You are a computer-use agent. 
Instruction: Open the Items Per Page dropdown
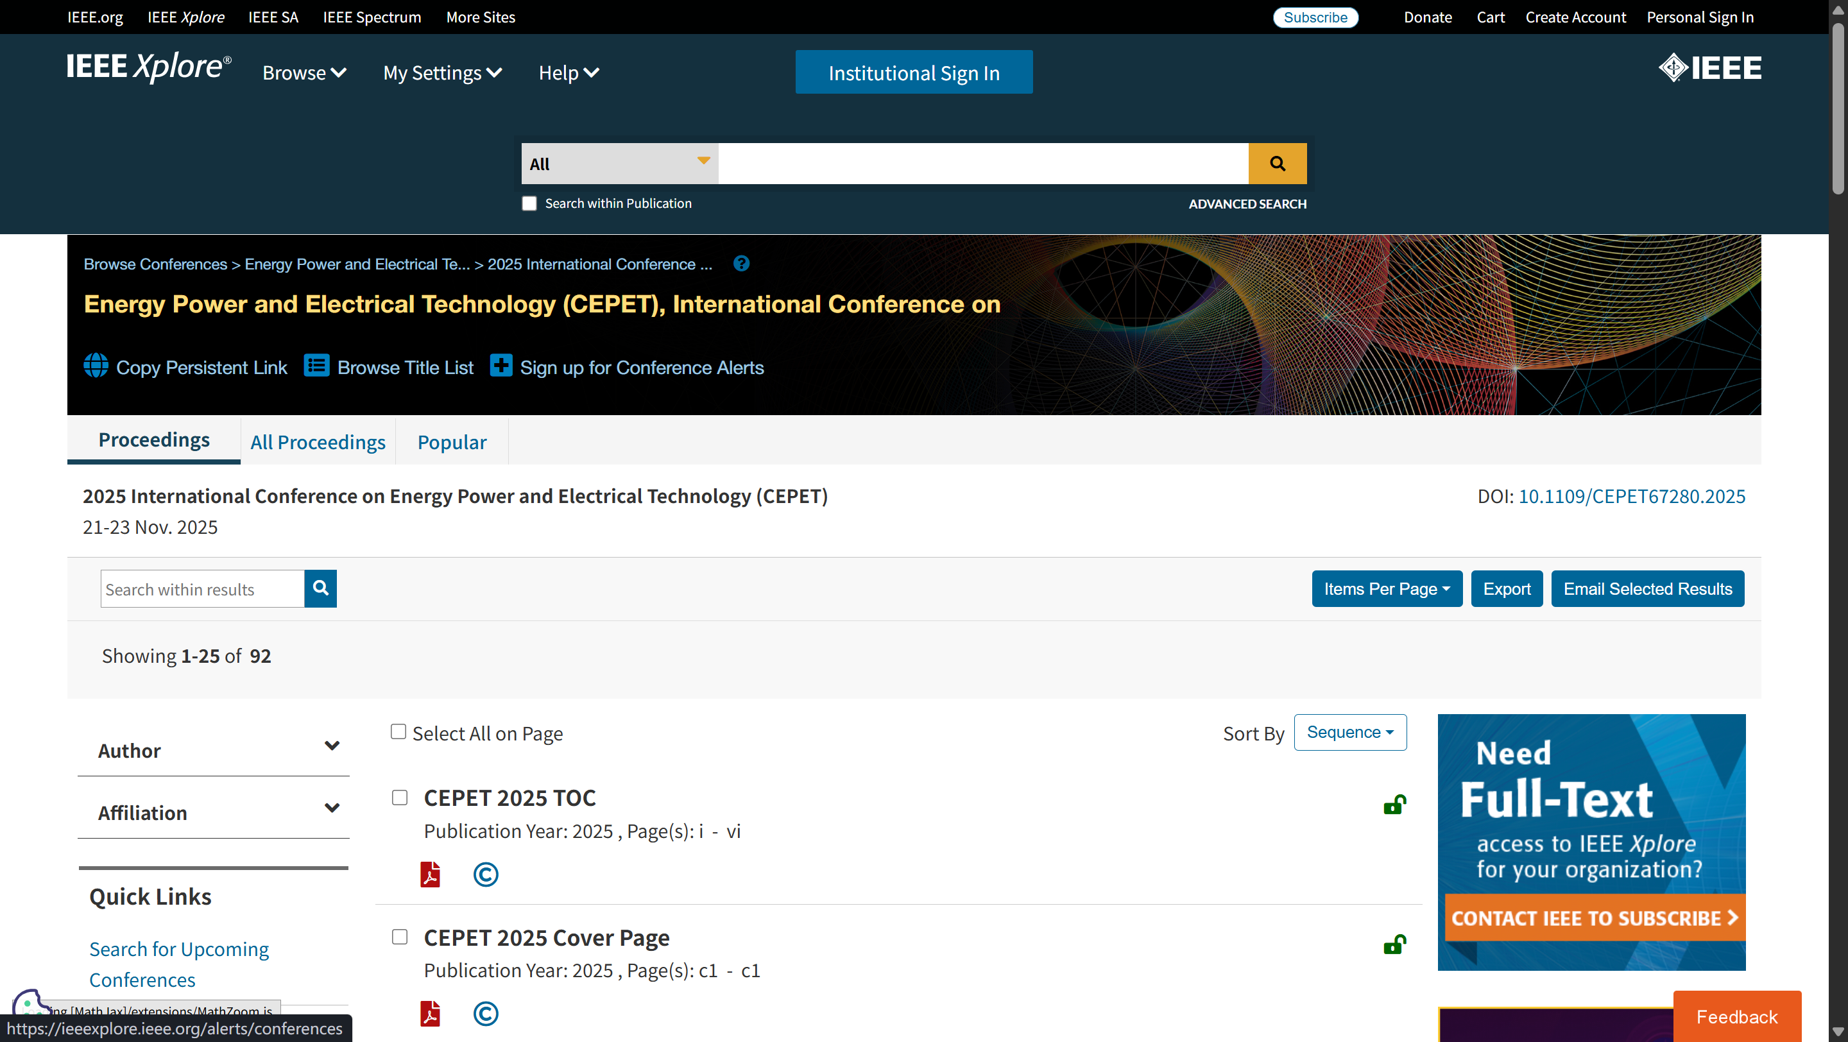click(x=1387, y=589)
